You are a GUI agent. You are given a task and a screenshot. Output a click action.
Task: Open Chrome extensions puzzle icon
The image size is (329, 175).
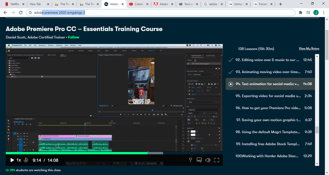[x=300, y=12]
